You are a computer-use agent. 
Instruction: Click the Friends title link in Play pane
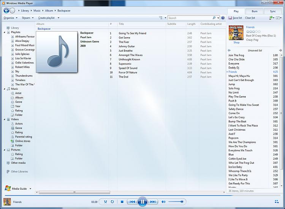pyautogui.click(x=250, y=27)
